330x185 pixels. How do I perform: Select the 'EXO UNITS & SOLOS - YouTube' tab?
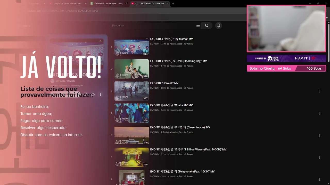pyautogui.click(x=150, y=4)
